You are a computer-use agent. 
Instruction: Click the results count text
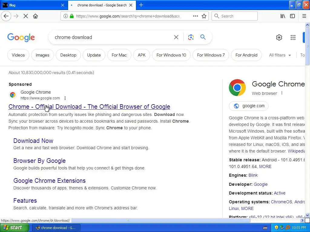click(x=51, y=72)
